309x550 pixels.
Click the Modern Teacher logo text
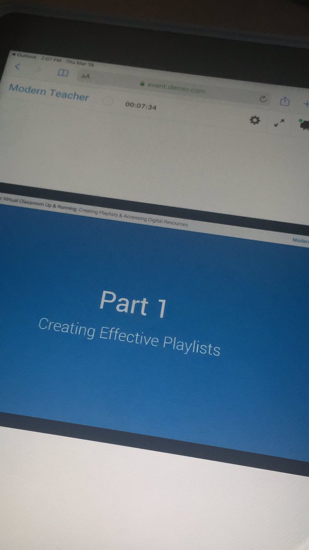click(49, 91)
